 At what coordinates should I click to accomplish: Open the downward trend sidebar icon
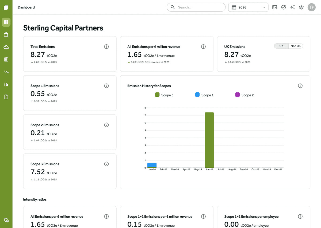click(x=6, y=72)
